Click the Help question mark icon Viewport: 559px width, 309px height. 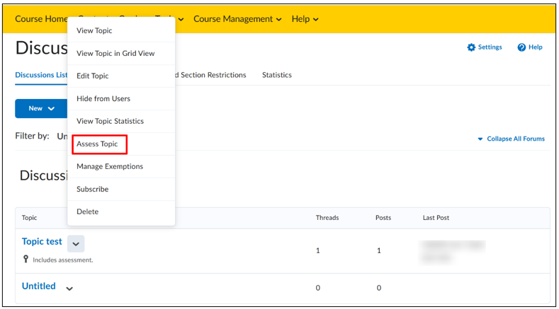coord(521,47)
